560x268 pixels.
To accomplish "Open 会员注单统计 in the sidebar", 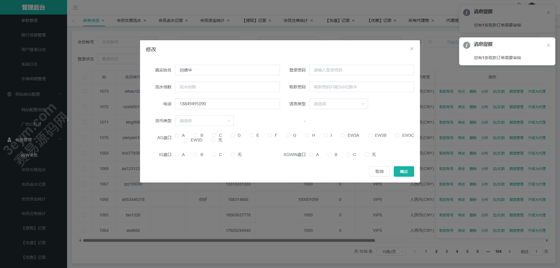I will tap(34, 213).
